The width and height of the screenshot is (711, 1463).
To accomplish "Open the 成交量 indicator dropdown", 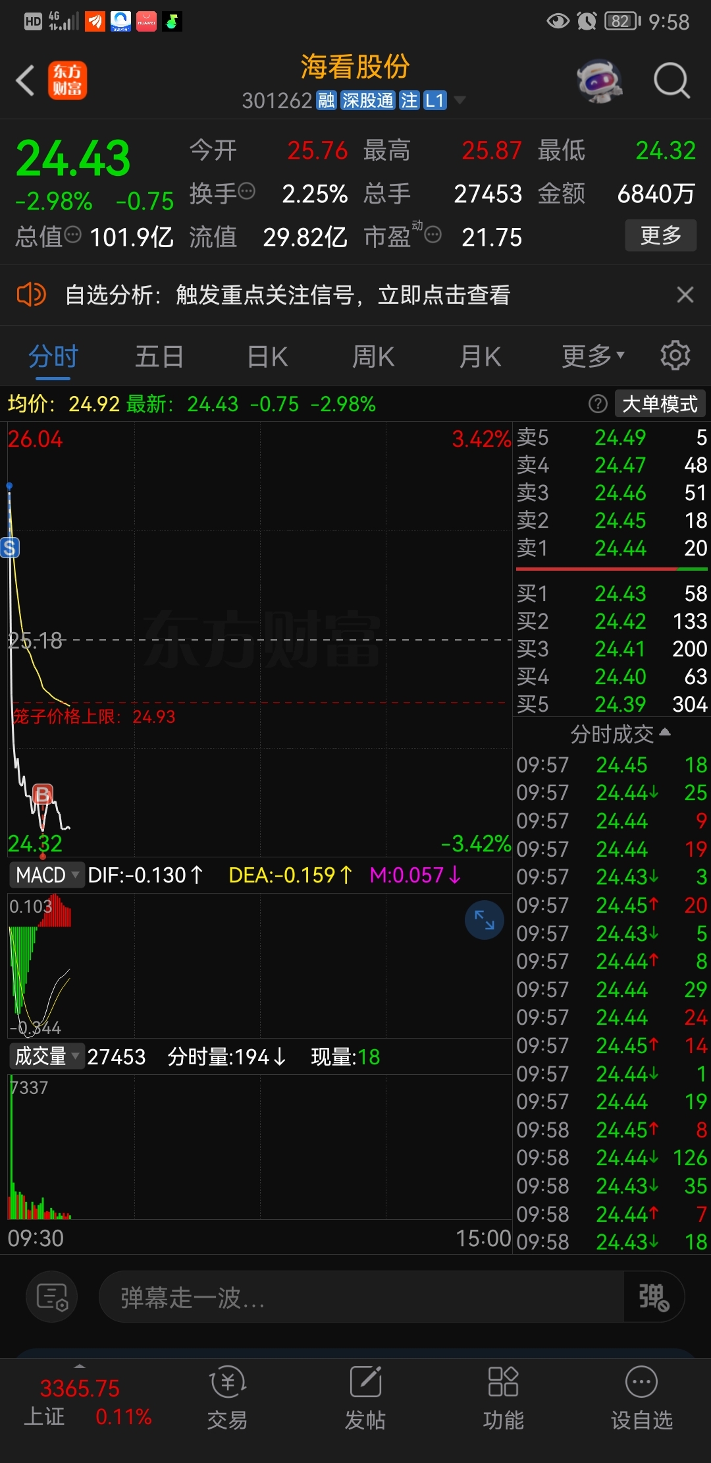I will coord(47,1056).
